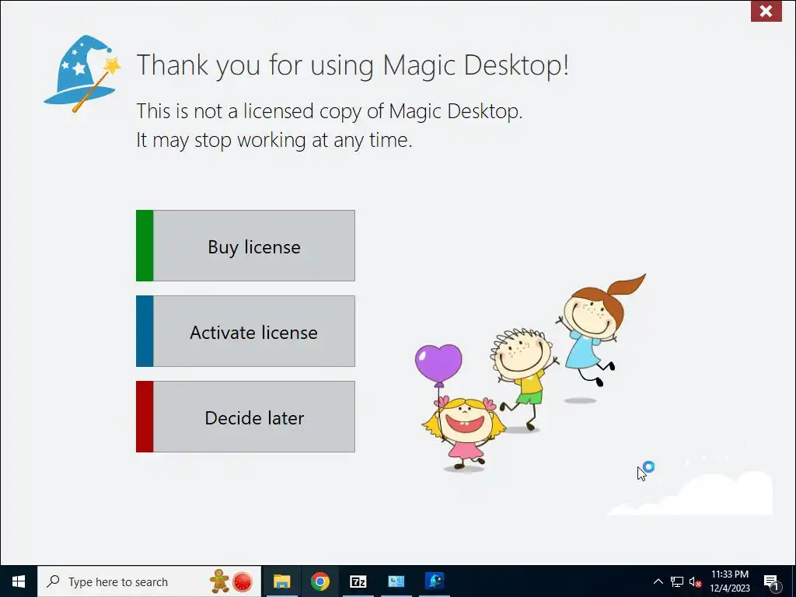Open the taskbar clock and date
796x597 pixels.
coord(729,581)
